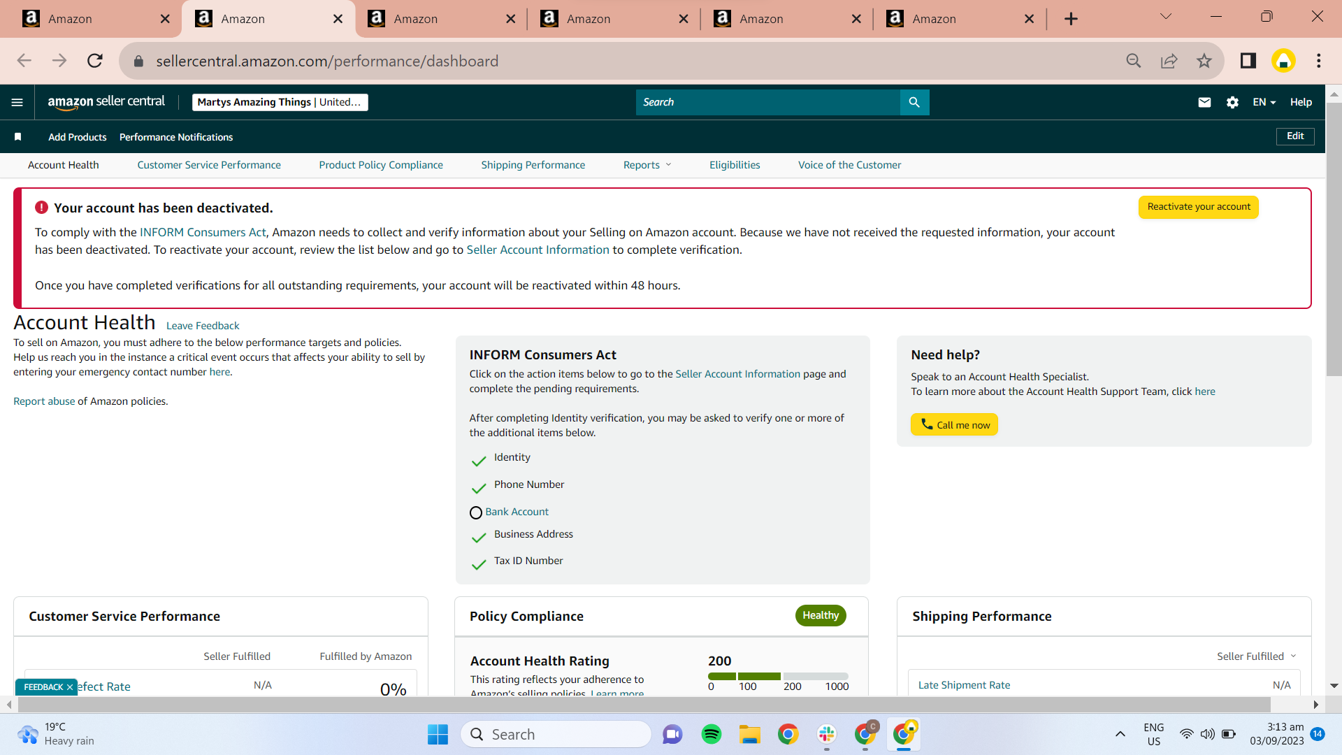Open the hamburger navigation menu
The height and width of the screenshot is (755, 1342).
(17, 102)
